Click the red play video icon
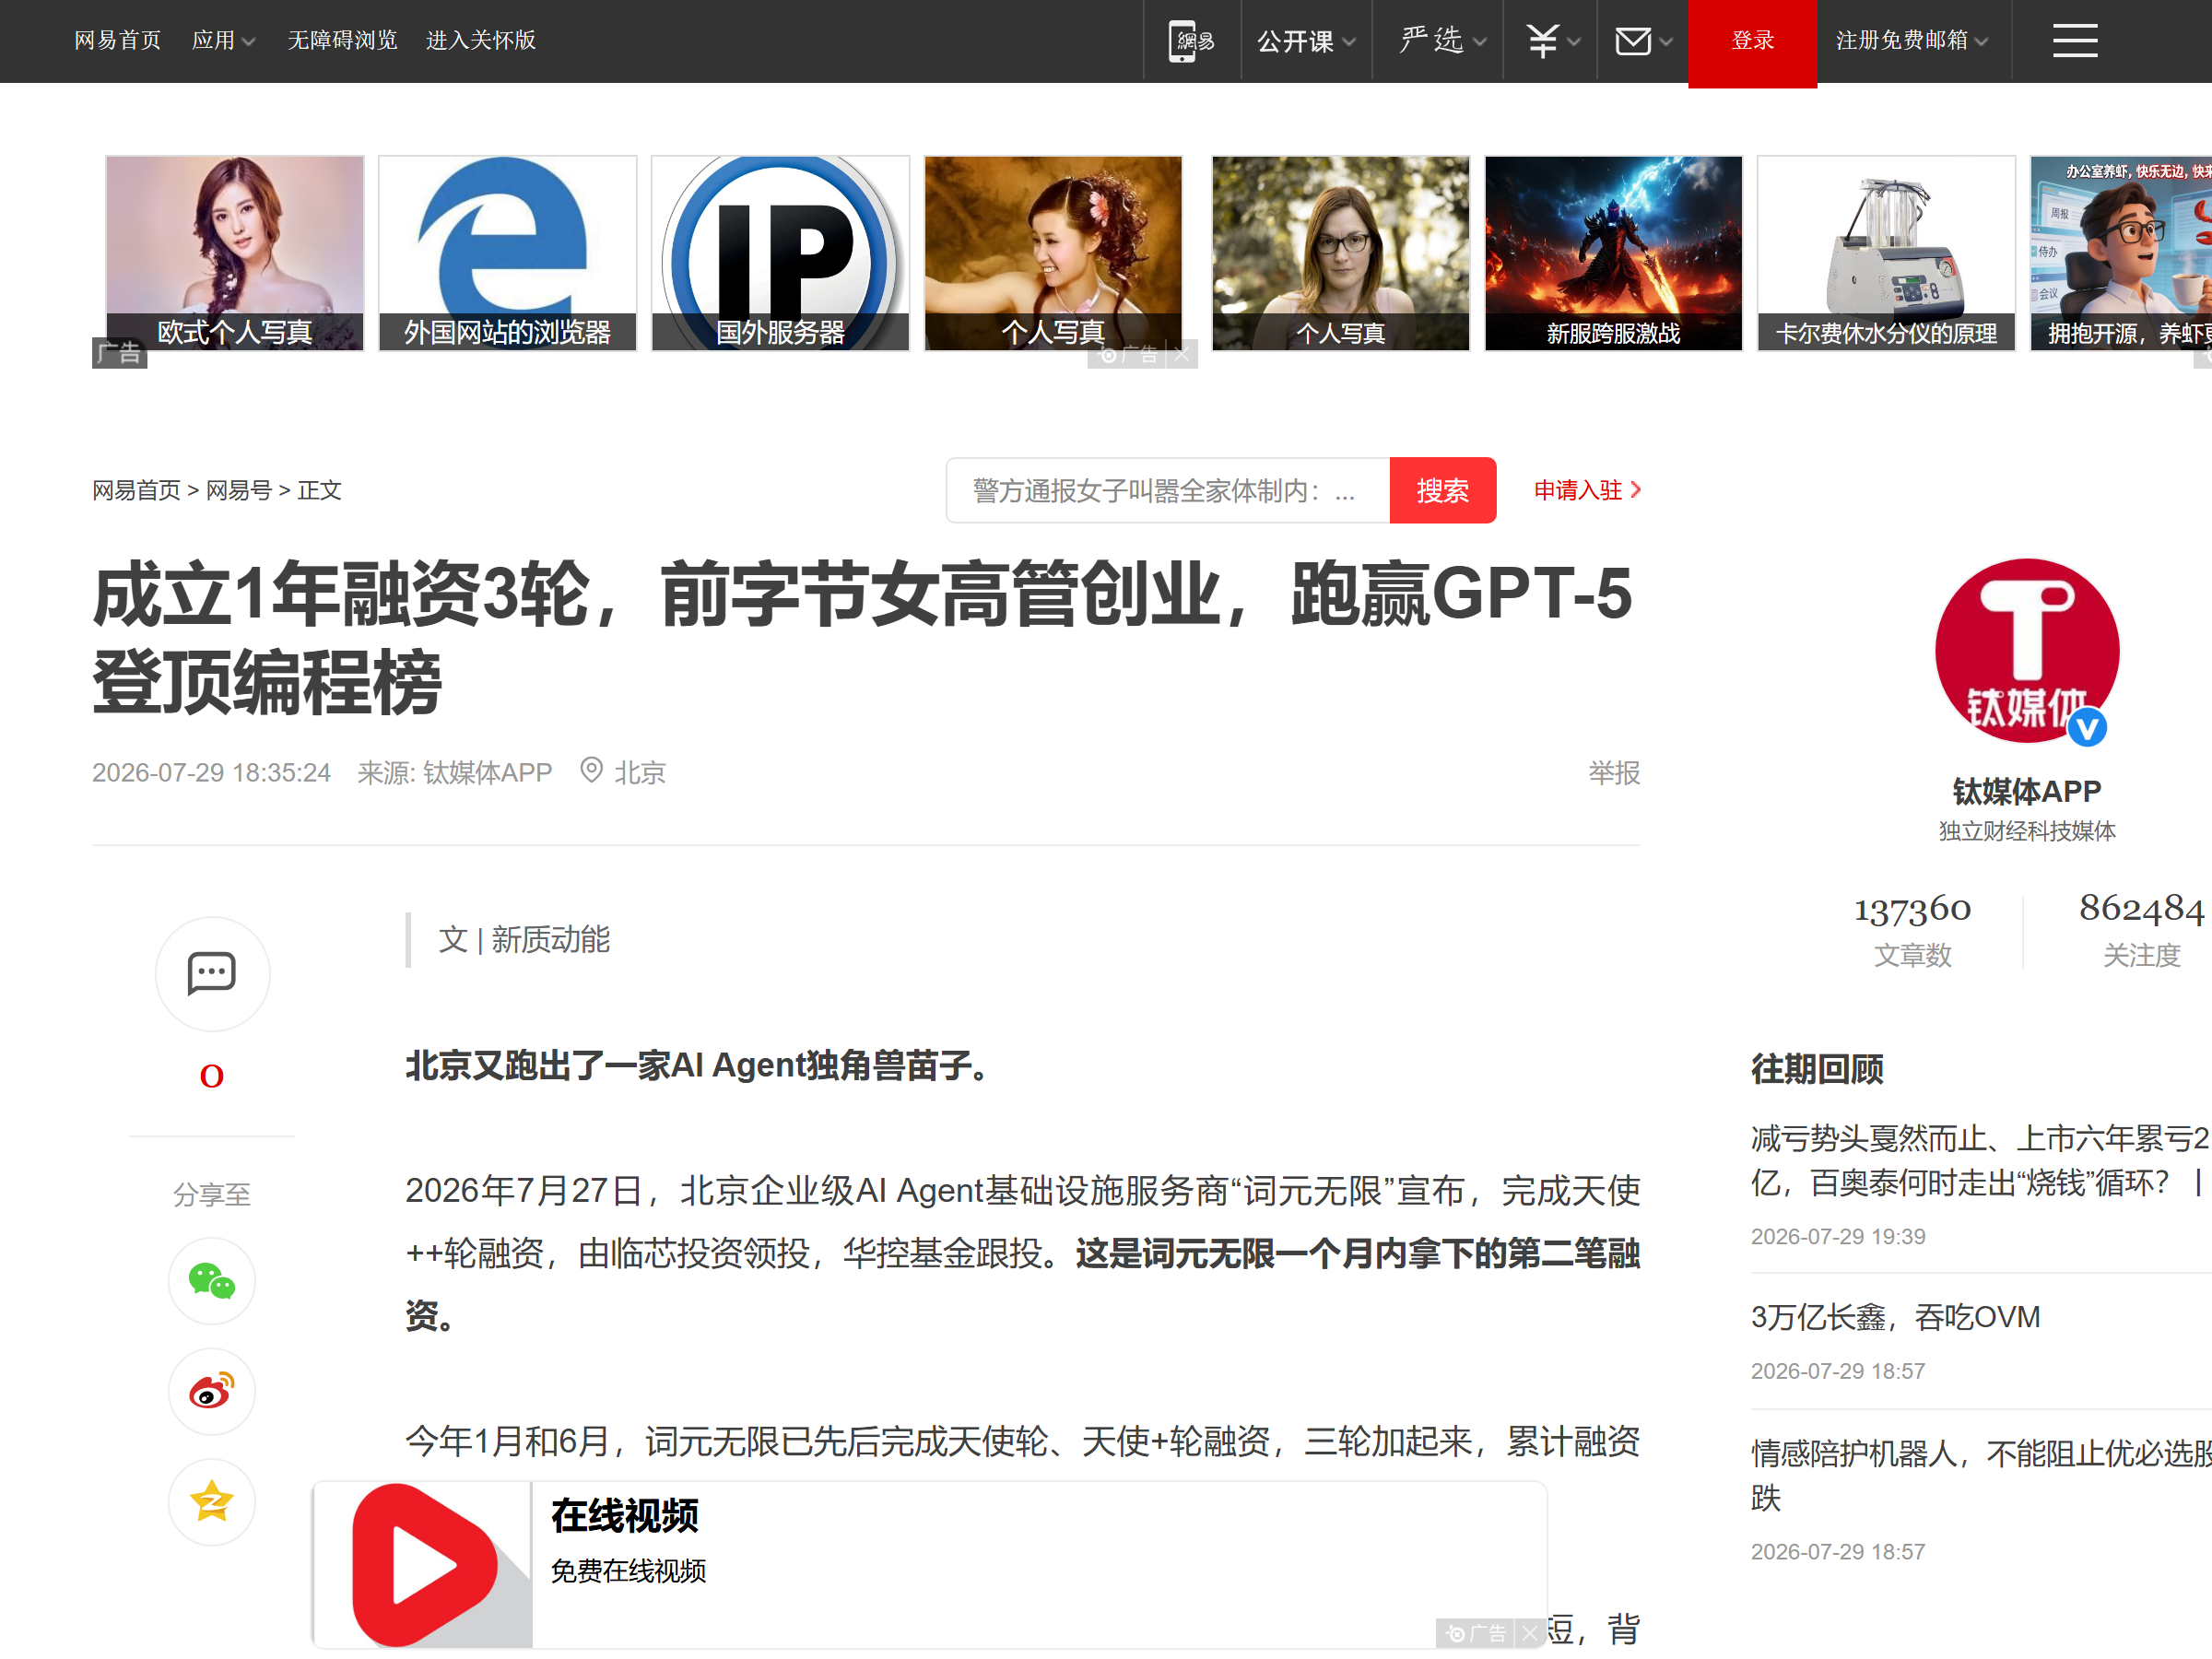Image resolution: width=2212 pixels, height=1659 pixels. click(x=424, y=1565)
